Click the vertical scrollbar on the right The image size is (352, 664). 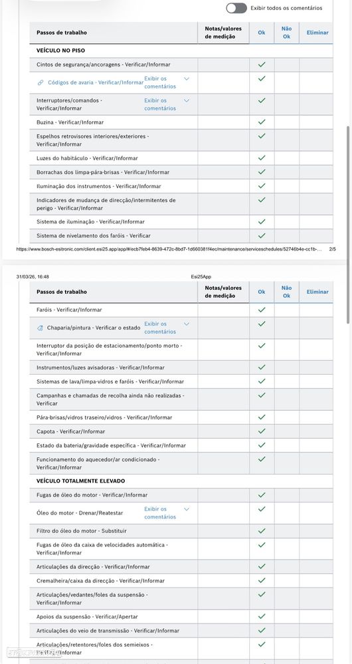tap(348, 225)
